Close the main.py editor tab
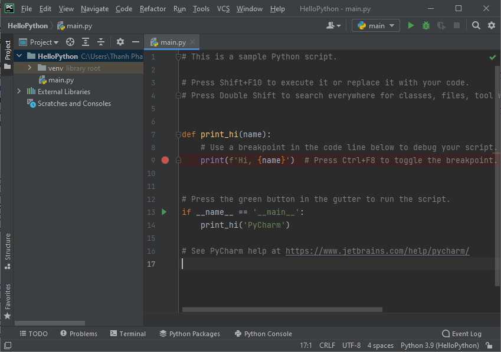 [192, 42]
